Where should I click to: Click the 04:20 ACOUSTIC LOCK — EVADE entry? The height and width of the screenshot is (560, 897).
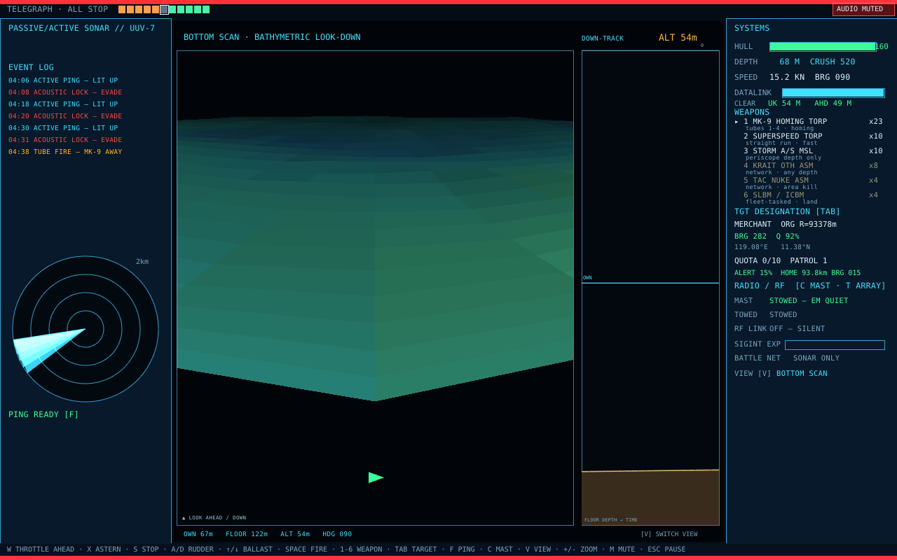tap(65, 116)
